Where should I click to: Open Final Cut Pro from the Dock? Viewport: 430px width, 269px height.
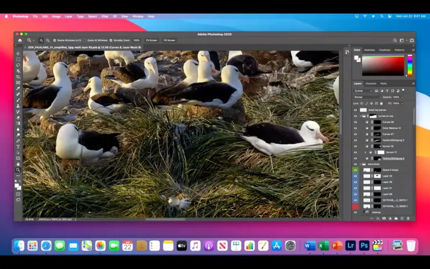tap(378, 246)
